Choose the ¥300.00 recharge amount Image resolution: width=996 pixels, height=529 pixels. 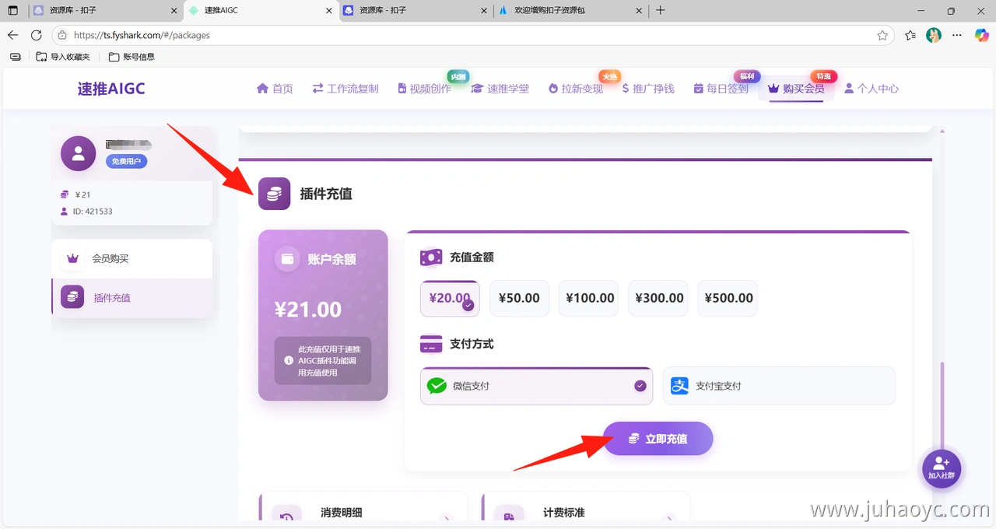click(x=659, y=298)
